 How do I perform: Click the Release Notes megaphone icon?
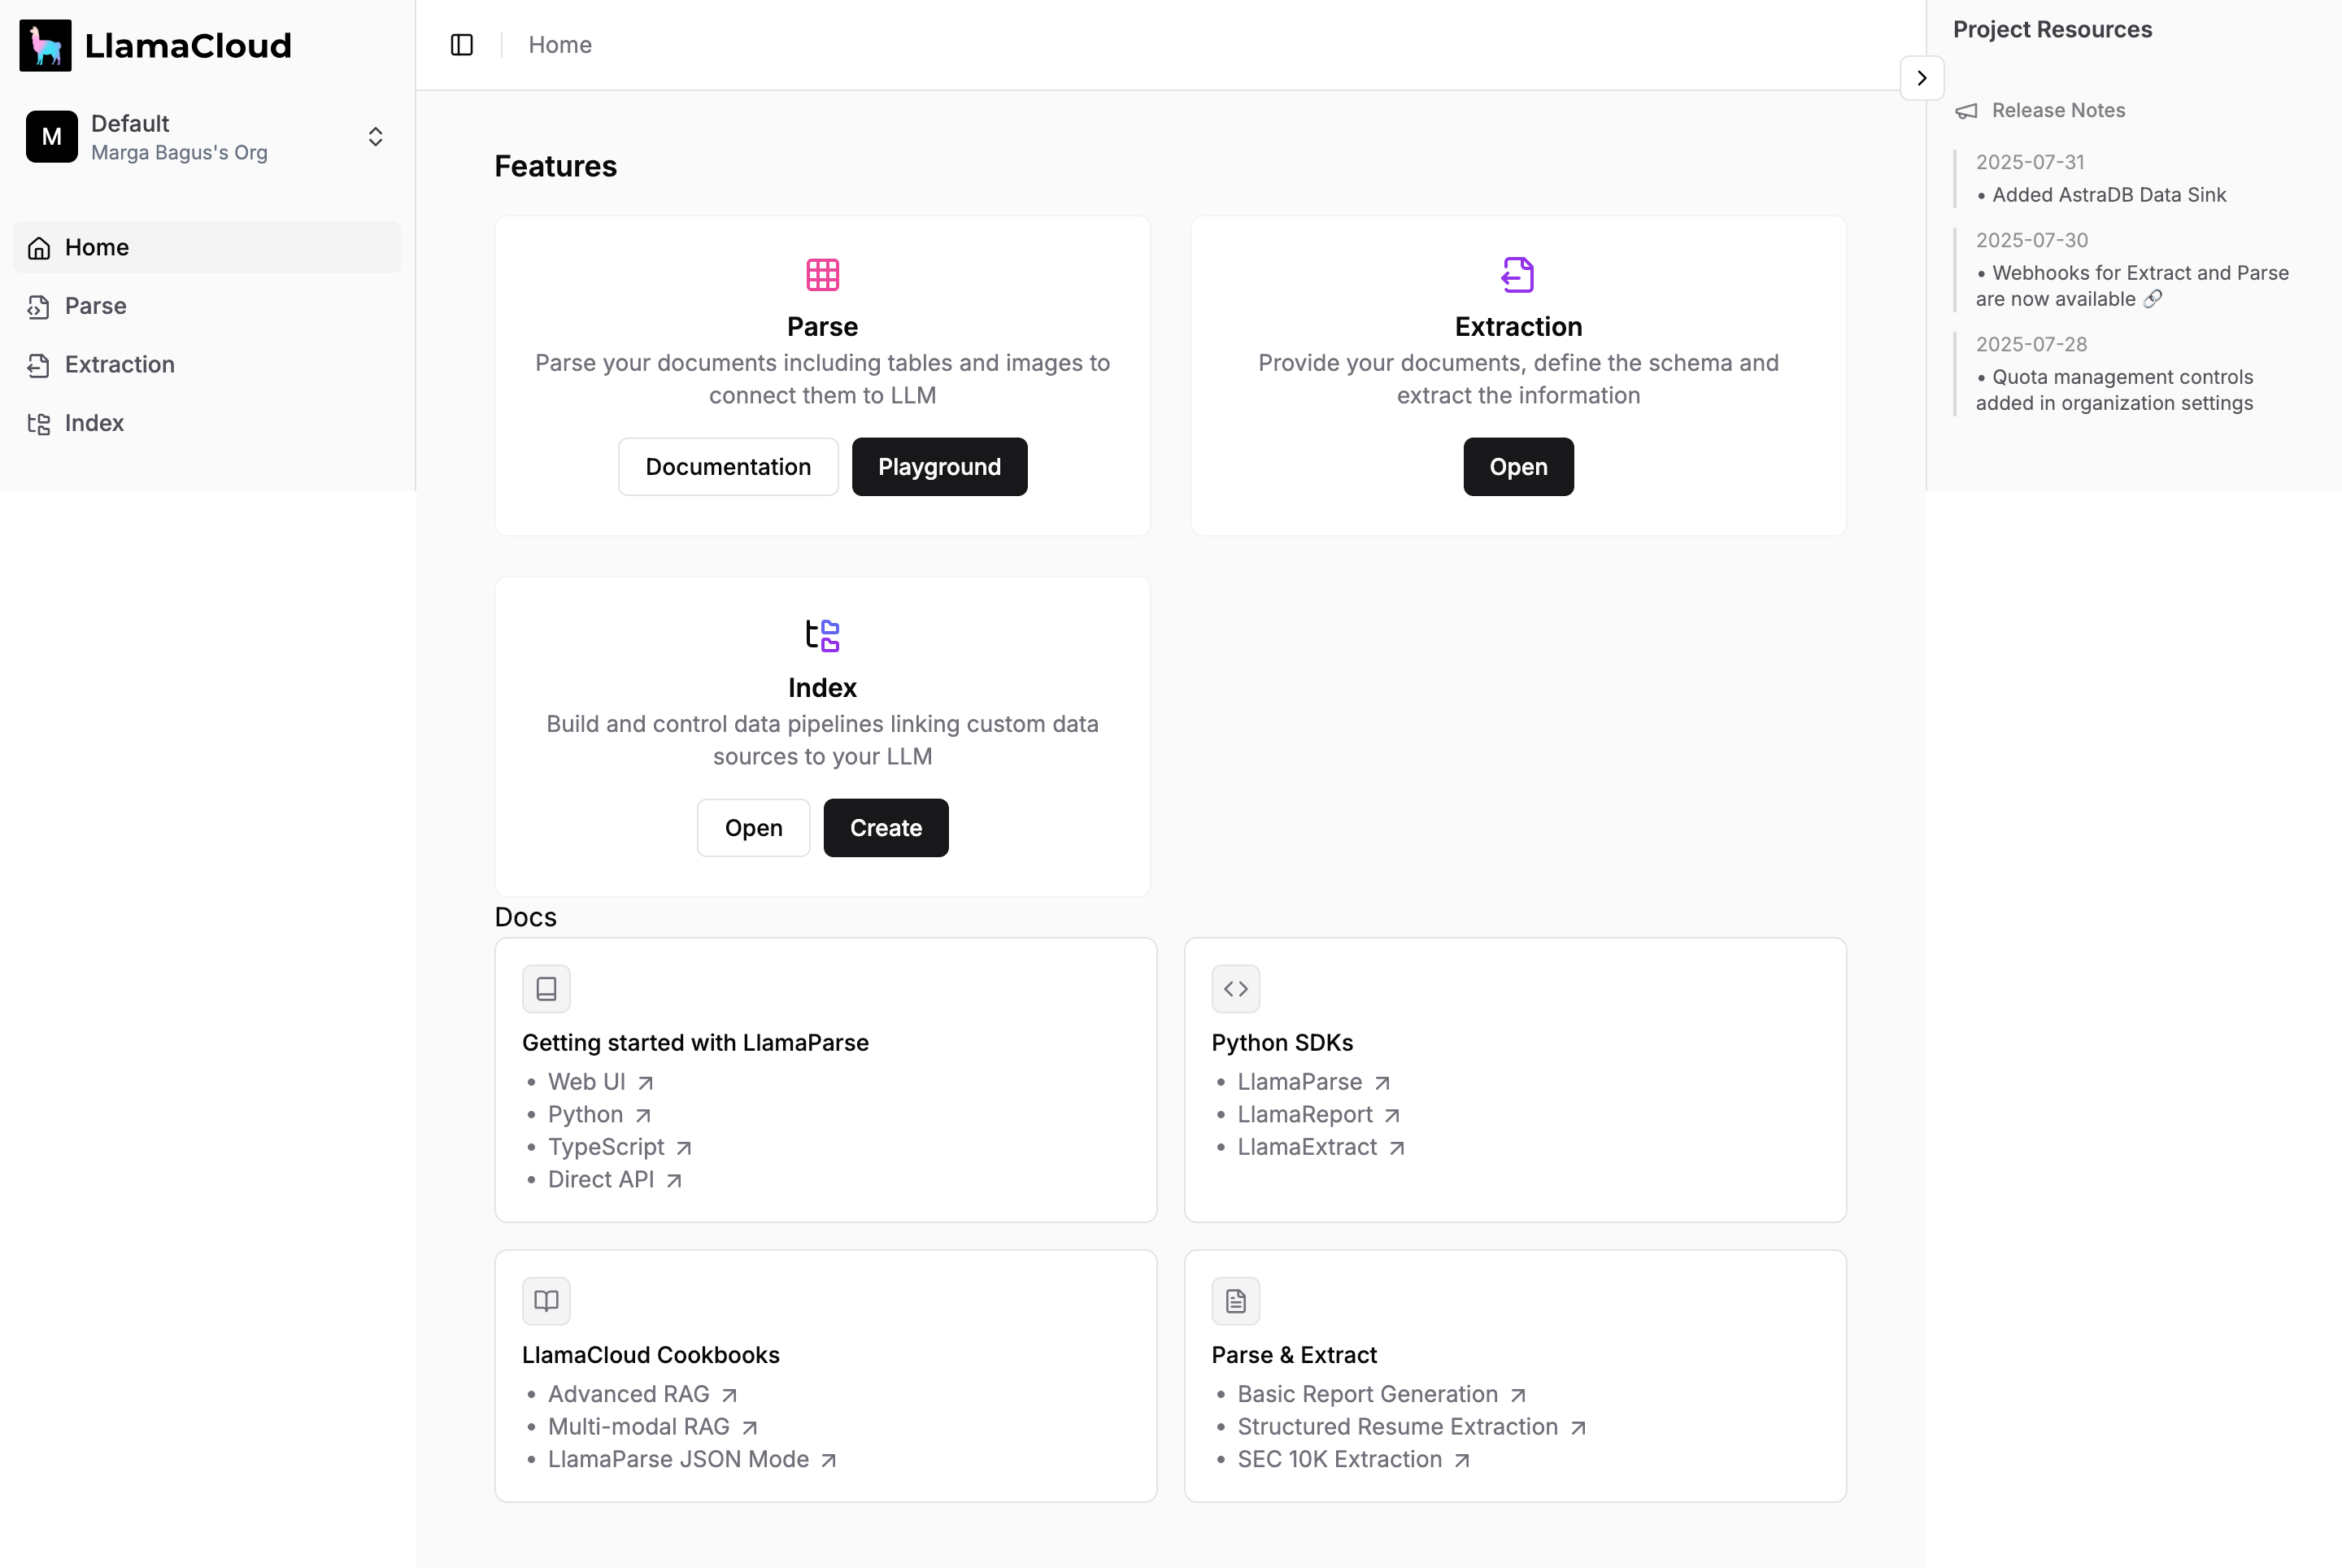pyautogui.click(x=1967, y=111)
